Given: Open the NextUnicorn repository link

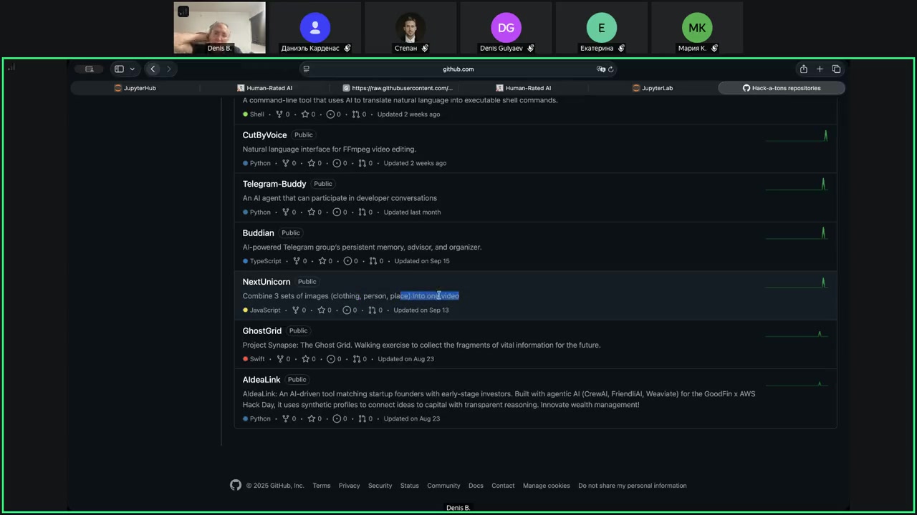Looking at the screenshot, I should [x=266, y=282].
